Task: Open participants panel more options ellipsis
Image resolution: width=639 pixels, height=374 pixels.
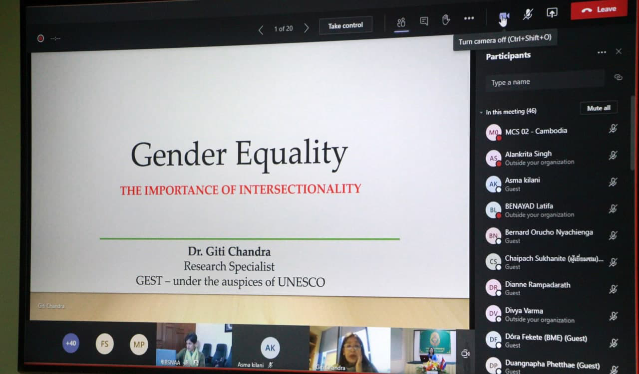Action: [602, 52]
